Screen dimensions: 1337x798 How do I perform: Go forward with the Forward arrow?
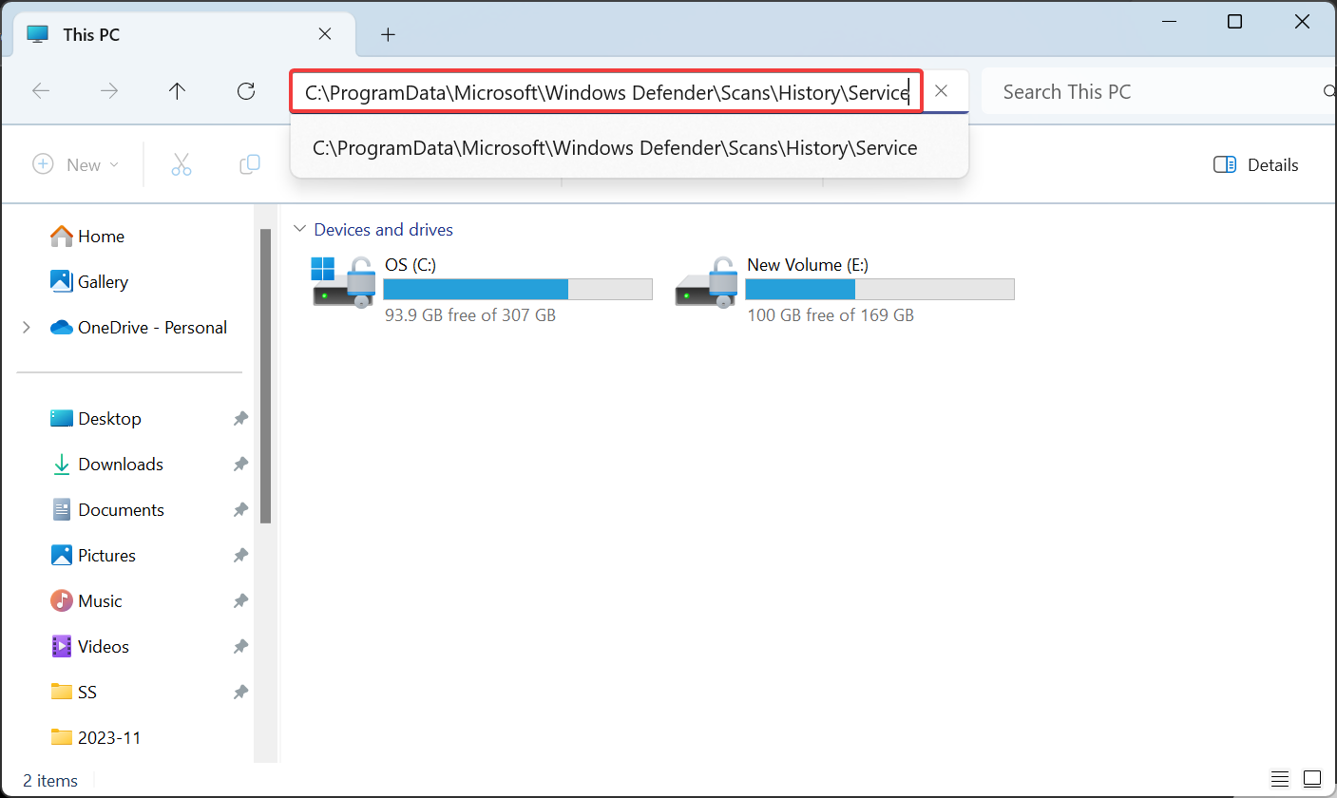[109, 91]
